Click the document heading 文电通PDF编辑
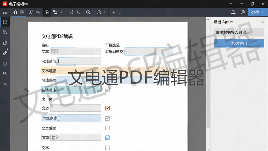This screenshot has width=268, height=151. click(x=57, y=36)
